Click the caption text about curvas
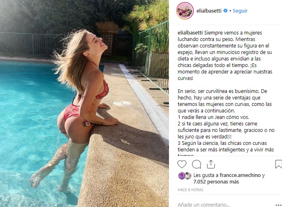 pyautogui.click(x=225, y=56)
